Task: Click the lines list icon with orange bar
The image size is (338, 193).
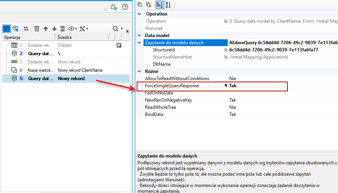Action: (63, 29)
